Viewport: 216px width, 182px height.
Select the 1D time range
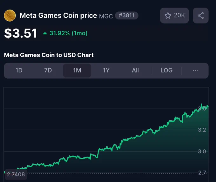[19, 71]
